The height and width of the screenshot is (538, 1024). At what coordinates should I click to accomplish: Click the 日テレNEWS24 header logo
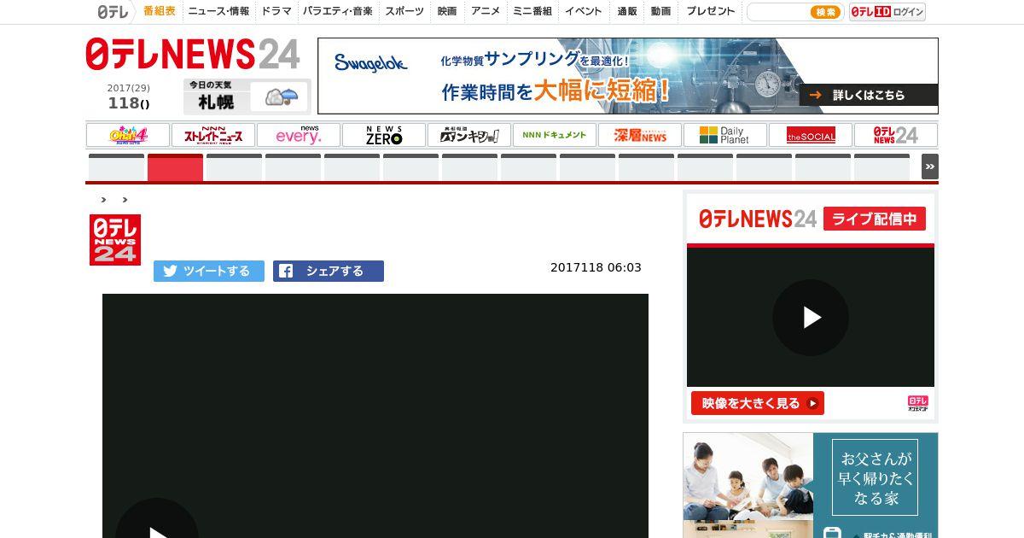193,55
